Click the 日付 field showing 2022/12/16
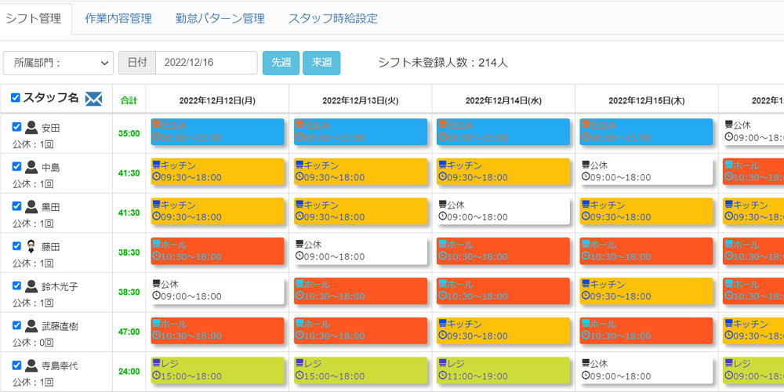784x392 pixels. coord(206,63)
